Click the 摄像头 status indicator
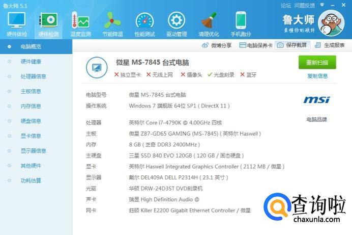 coord(191,74)
